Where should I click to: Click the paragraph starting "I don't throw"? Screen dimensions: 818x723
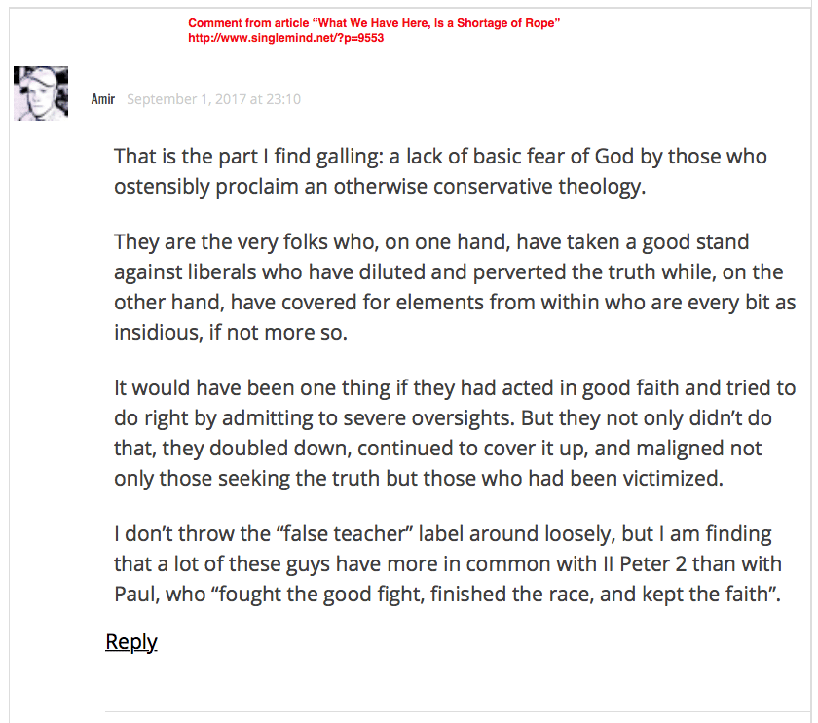pos(448,563)
